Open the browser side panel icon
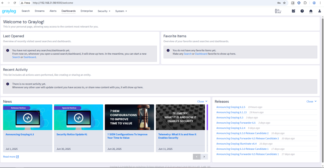Viewport: 324px width, 168px height. 293,3
